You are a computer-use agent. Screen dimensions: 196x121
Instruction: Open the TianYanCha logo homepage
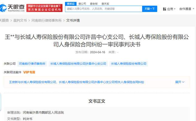[x=12, y=8]
